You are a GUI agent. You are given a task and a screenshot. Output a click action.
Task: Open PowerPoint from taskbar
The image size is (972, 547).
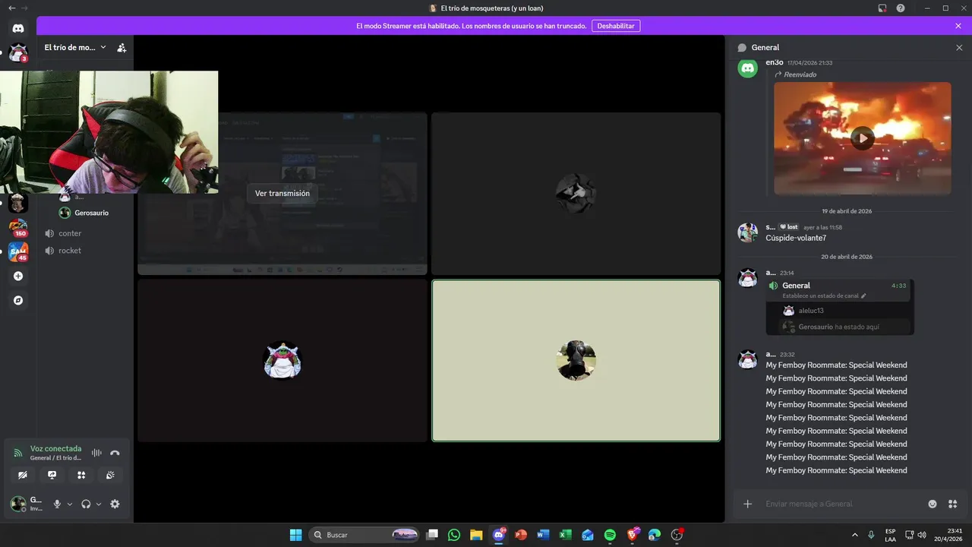pyautogui.click(x=521, y=535)
